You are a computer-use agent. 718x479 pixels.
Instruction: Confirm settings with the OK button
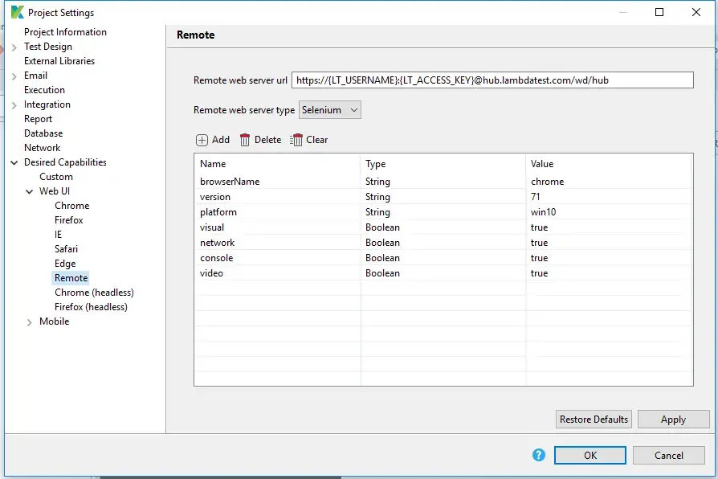coord(589,455)
